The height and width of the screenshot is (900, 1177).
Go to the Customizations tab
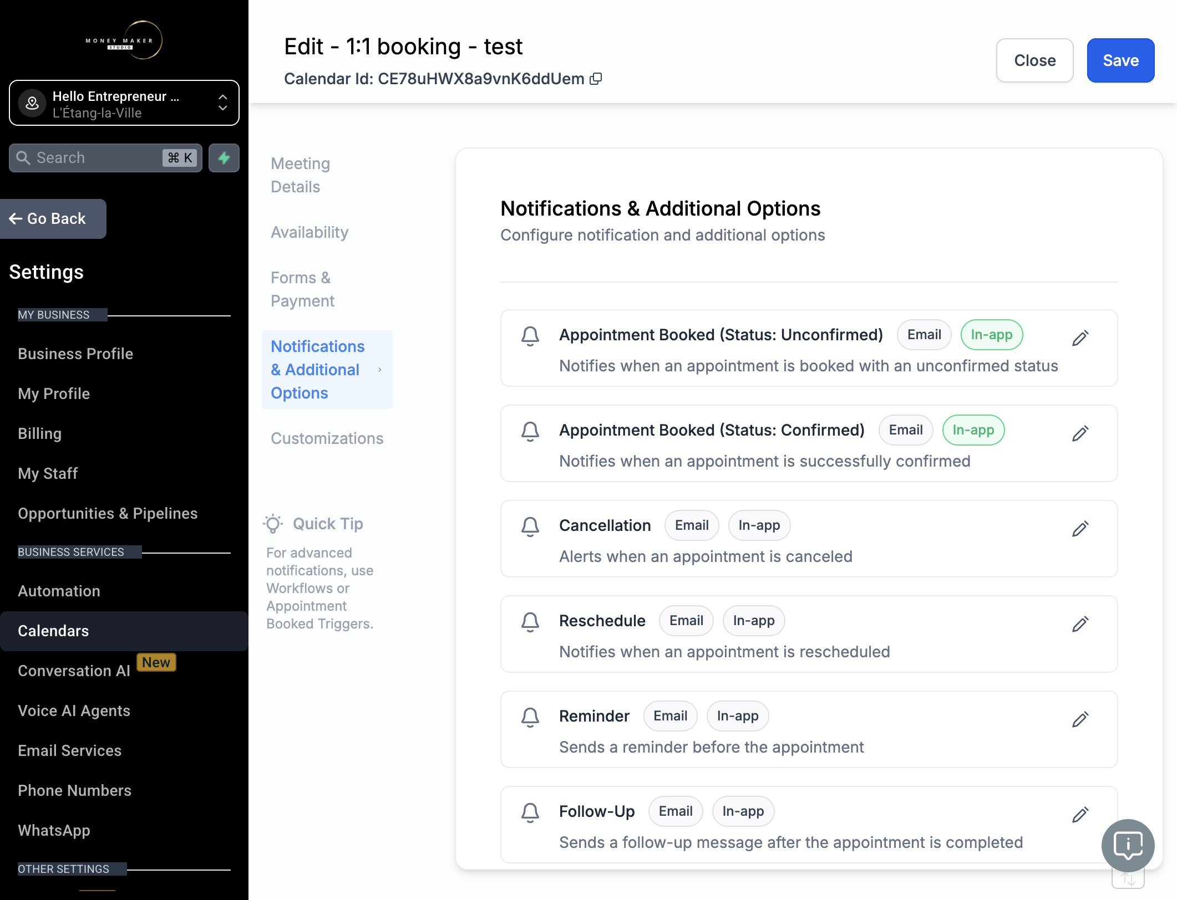pos(327,438)
